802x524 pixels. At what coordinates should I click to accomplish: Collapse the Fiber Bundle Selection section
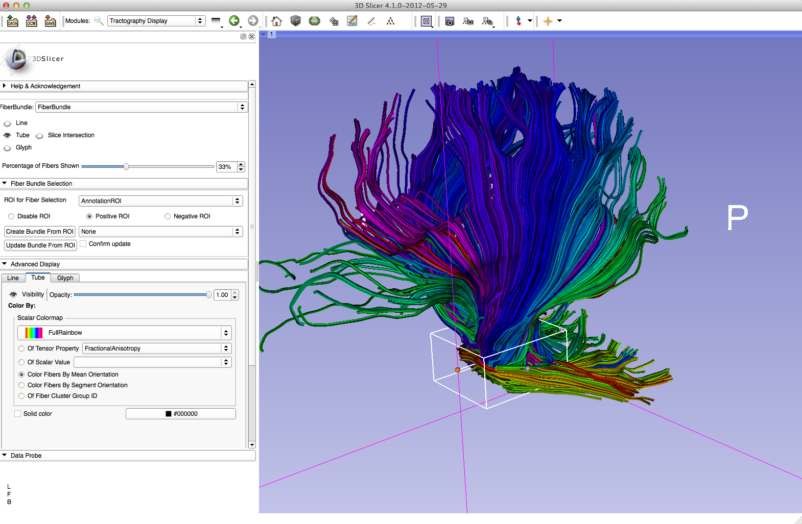click(x=41, y=184)
